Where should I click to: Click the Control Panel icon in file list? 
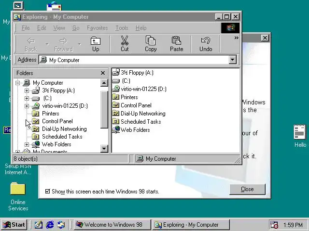(x=116, y=105)
